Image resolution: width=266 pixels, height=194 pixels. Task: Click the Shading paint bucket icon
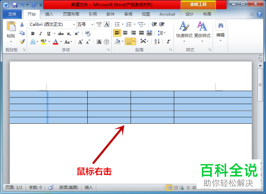118,42
